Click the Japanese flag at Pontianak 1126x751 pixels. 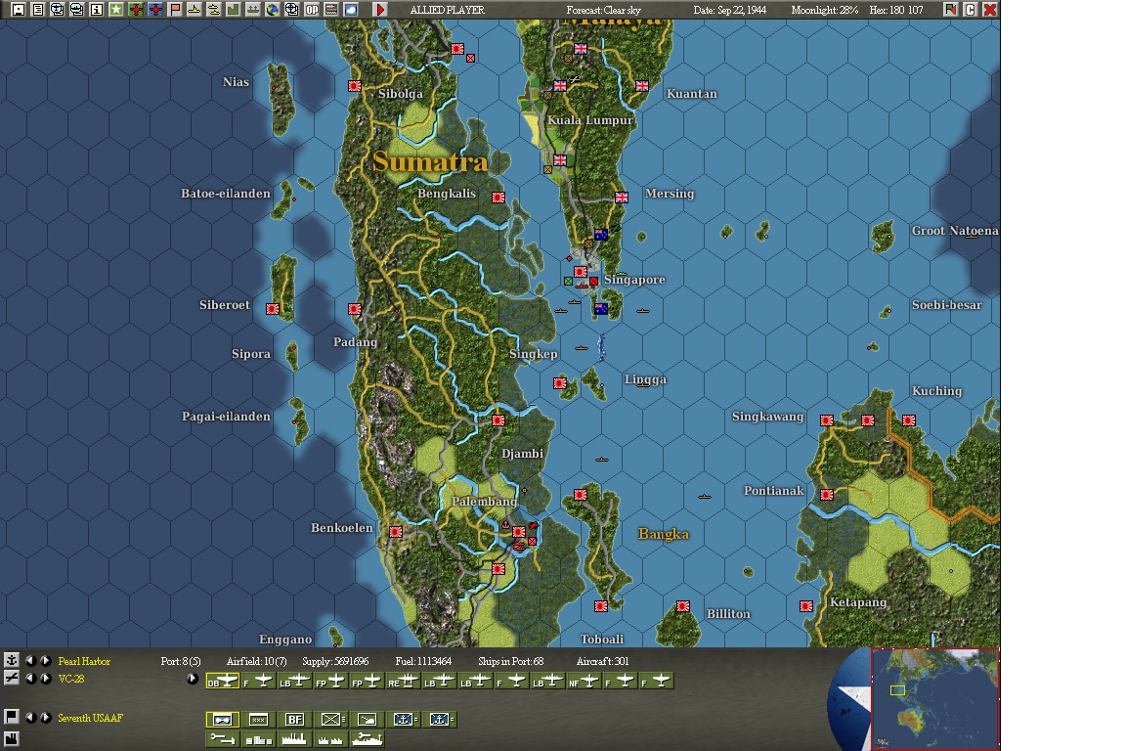[827, 495]
